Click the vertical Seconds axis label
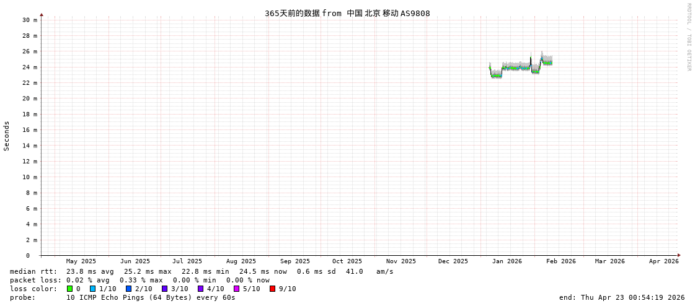Image resolution: width=695 pixels, height=306 pixels. coord(7,136)
